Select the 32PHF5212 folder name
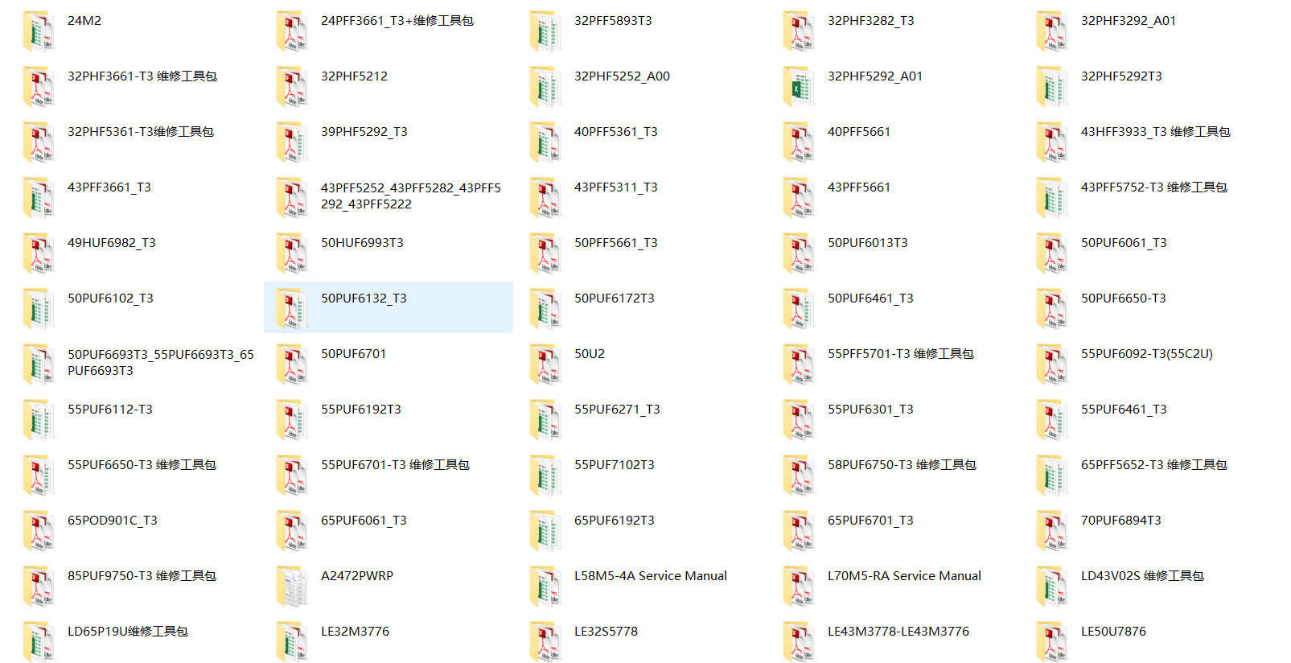Screen dimensions: 1291x663 (x=354, y=76)
